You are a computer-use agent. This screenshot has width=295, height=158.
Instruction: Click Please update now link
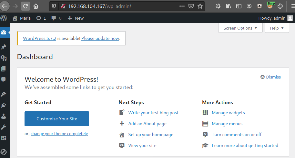point(100,38)
